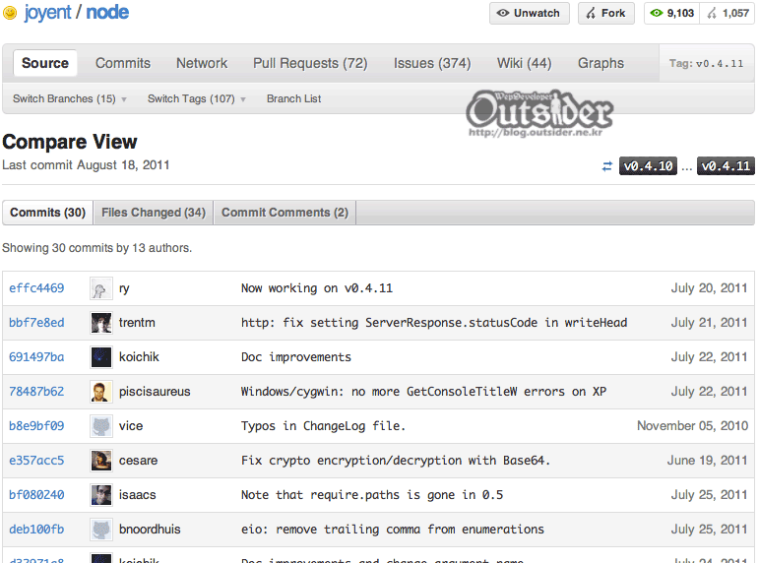This screenshot has height=563, width=759.
Task: Select the Commits (30) compare tab
Action: tap(47, 213)
